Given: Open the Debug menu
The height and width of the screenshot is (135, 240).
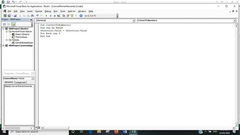Looking at the screenshot, I should [48, 11].
